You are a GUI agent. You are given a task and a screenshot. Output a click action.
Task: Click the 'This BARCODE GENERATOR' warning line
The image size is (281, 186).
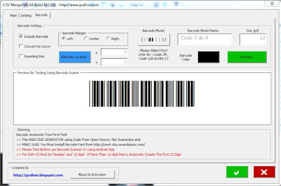pyautogui.click(x=78, y=139)
